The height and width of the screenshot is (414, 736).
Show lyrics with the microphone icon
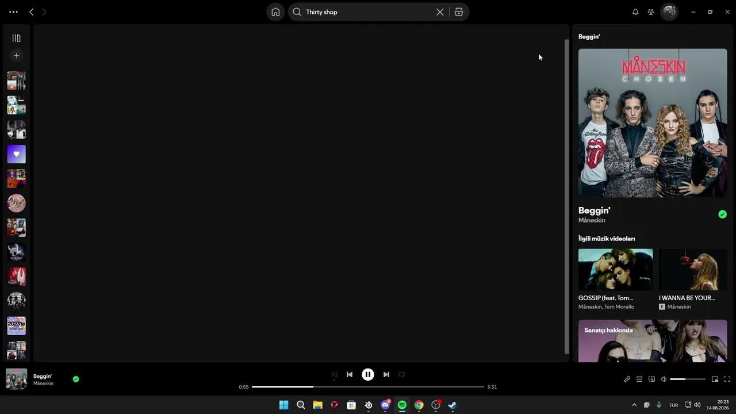[627, 379]
